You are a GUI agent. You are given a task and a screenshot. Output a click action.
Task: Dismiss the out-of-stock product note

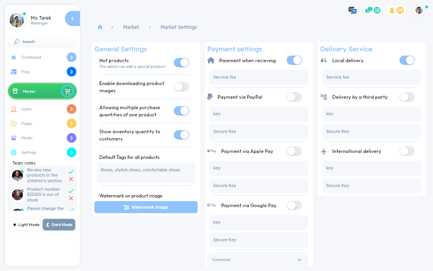click(71, 198)
